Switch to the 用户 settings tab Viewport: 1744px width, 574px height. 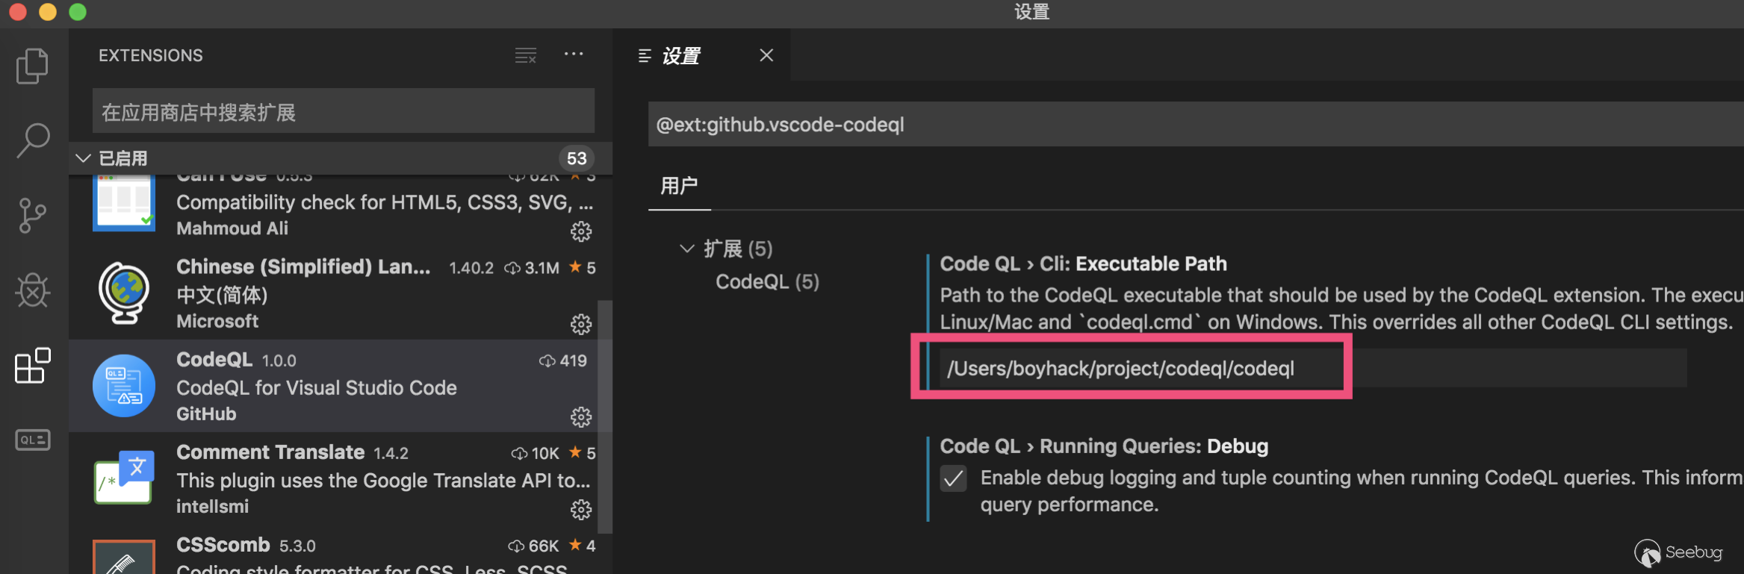[x=679, y=186]
